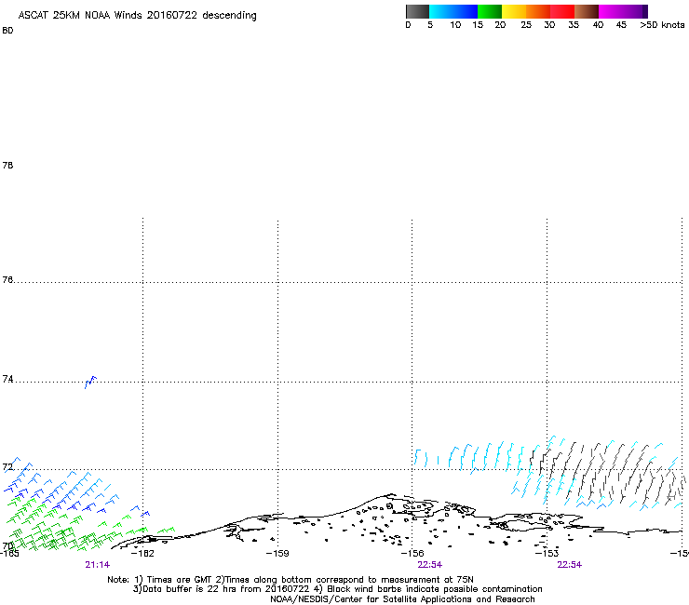The image size is (689, 605).
Task: Click the longitude label -162
Action: click(x=142, y=553)
